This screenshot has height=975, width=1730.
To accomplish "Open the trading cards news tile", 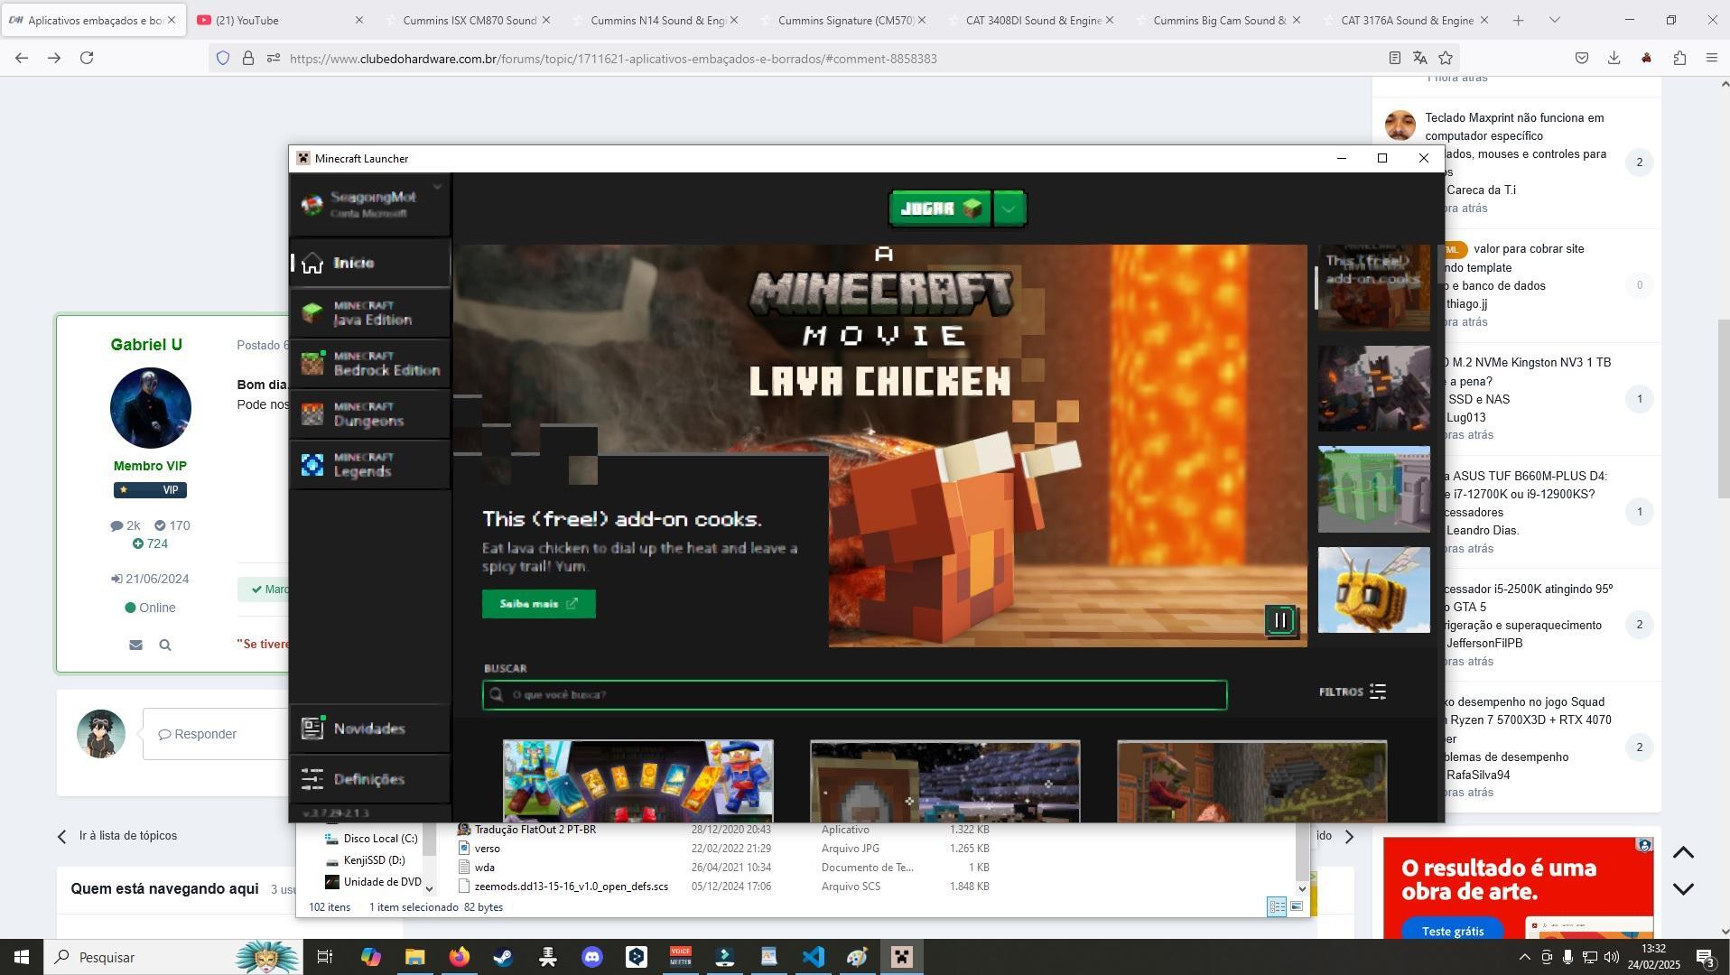I will (x=637, y=781).
